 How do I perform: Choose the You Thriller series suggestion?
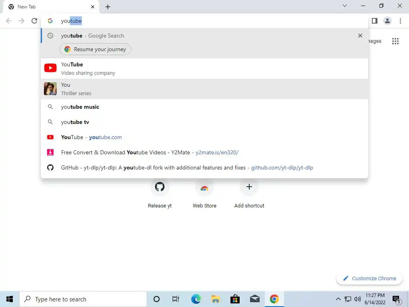pos(204,89)
